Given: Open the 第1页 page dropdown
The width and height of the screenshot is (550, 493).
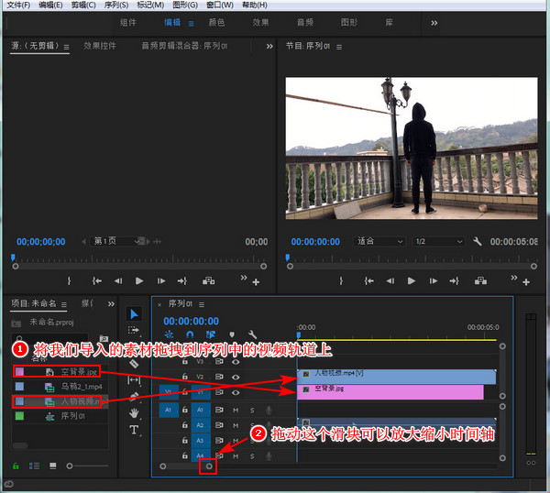Looking at the screenshot, I should [x=115, y=241].
